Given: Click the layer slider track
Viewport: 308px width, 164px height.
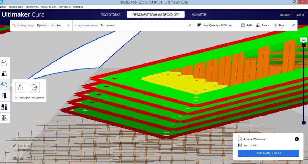Looking at the screenshot, I should [x=304, y=84].
